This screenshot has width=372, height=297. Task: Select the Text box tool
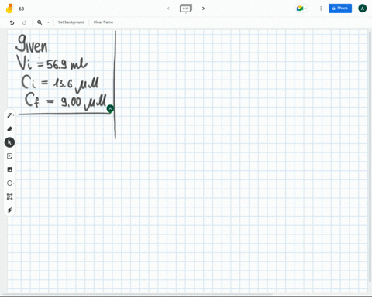[10, 196]
